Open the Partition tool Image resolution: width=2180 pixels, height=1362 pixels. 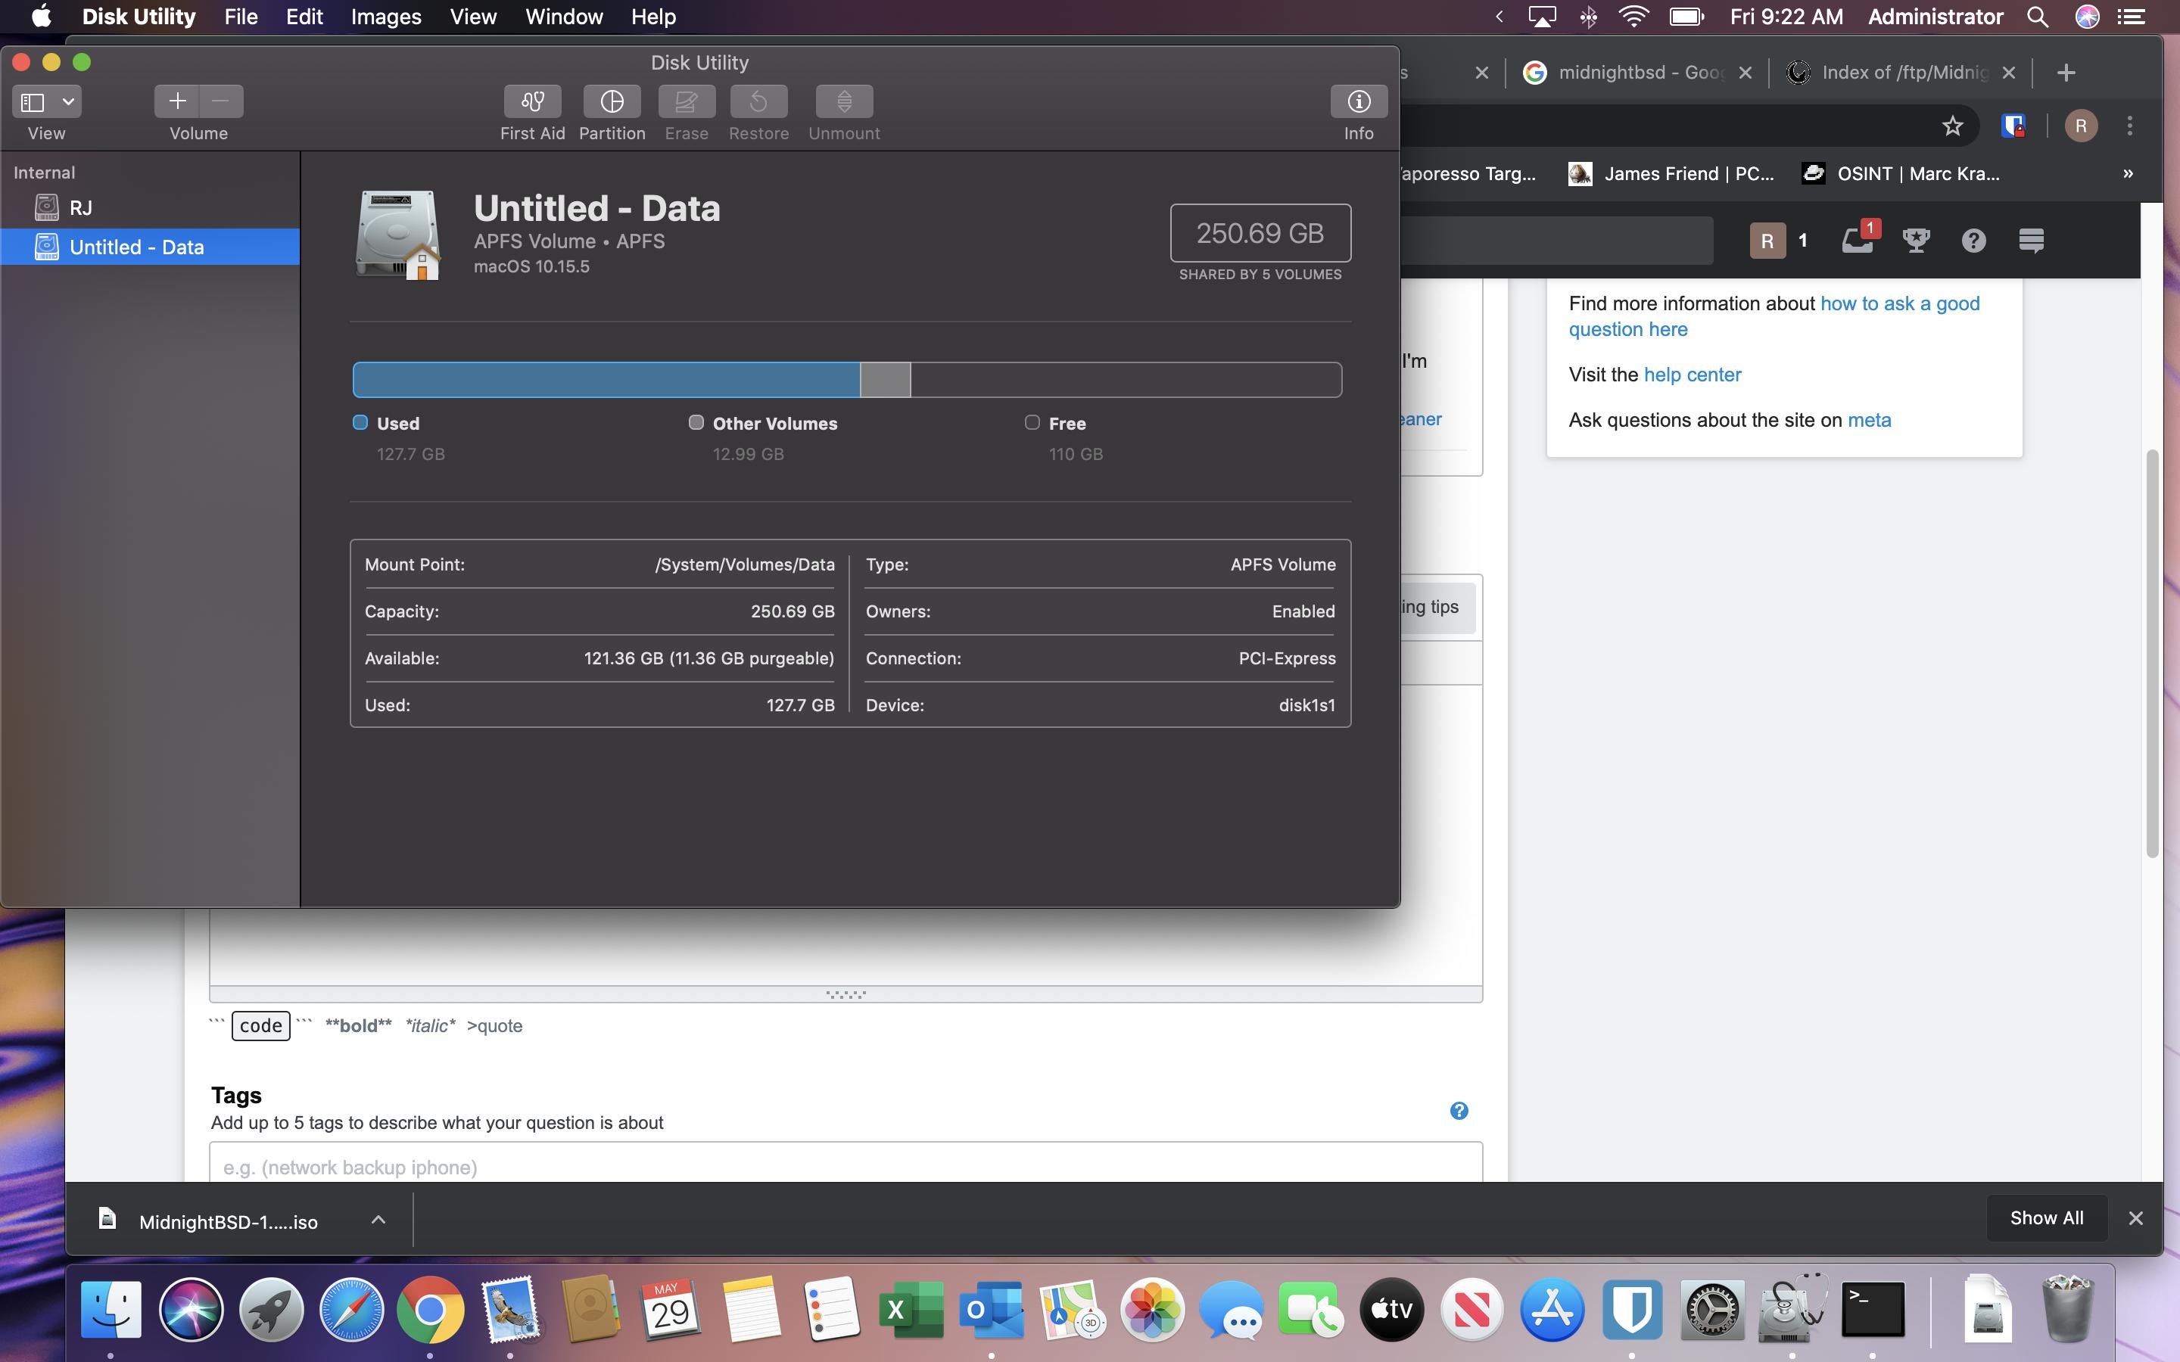(612, 102)
